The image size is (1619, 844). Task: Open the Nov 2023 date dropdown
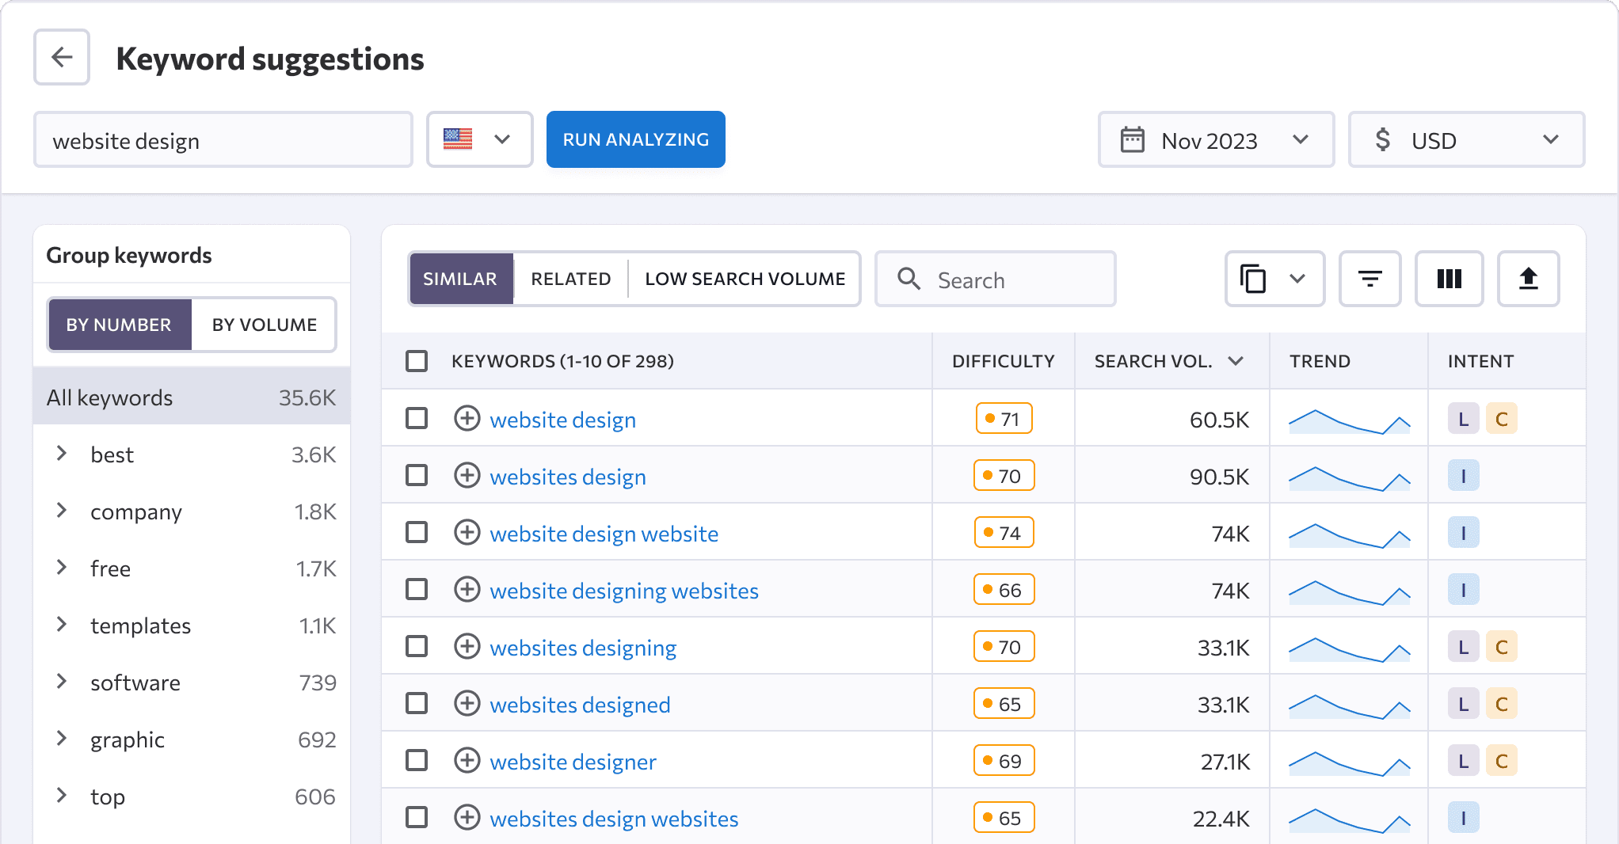coord(1216,139)
